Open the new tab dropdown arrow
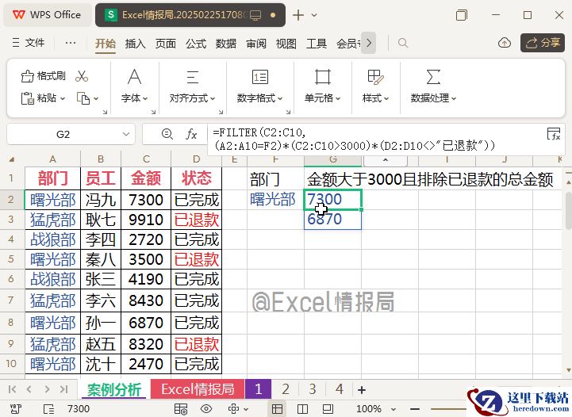Image resolution: width=572 pixels, height=417 pixels. tap(314, 15)
